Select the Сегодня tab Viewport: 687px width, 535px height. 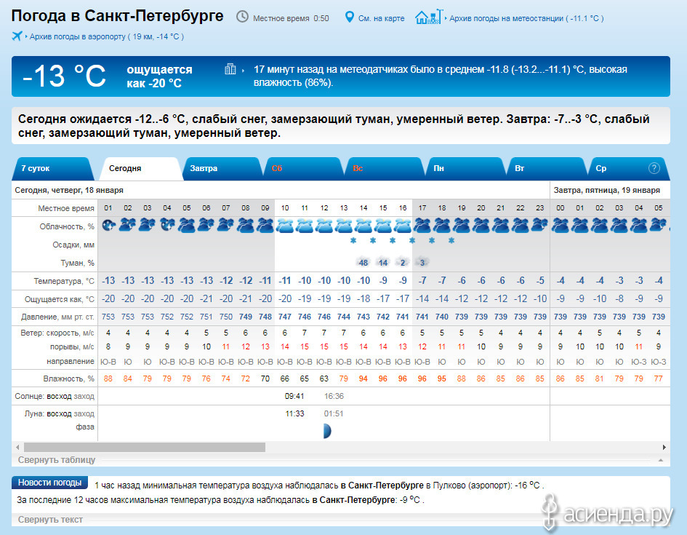coord(140,168)
